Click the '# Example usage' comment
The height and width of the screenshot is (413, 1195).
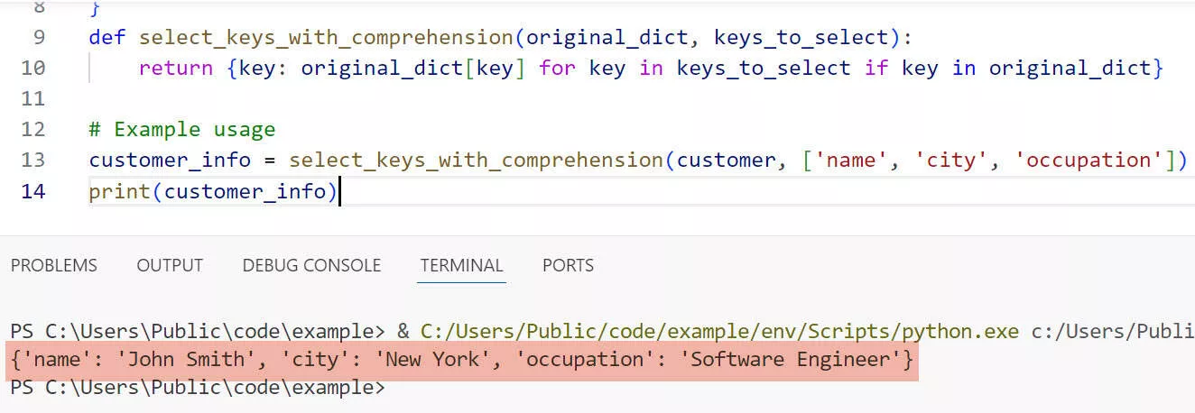(x=181, y=129)
